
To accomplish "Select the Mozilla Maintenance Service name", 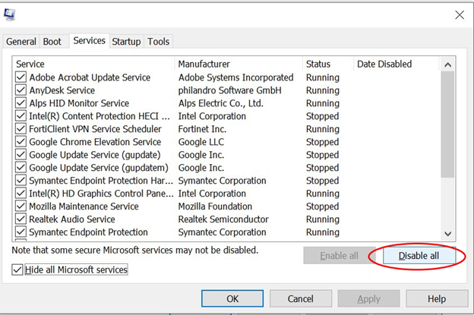I will click(x=84, y=206).
